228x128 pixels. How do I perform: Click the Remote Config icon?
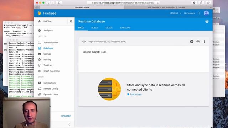(40, 89)
